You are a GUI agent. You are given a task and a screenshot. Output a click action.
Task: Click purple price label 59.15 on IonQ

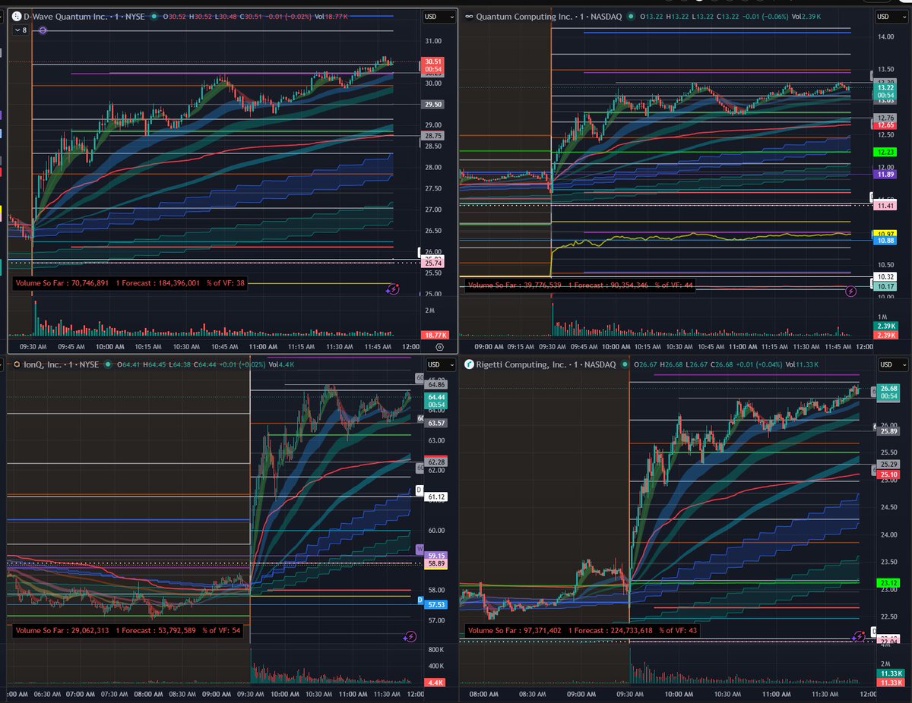pos(436,556)
